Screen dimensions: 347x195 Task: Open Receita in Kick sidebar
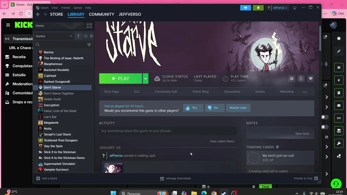(x=19, y=57)
